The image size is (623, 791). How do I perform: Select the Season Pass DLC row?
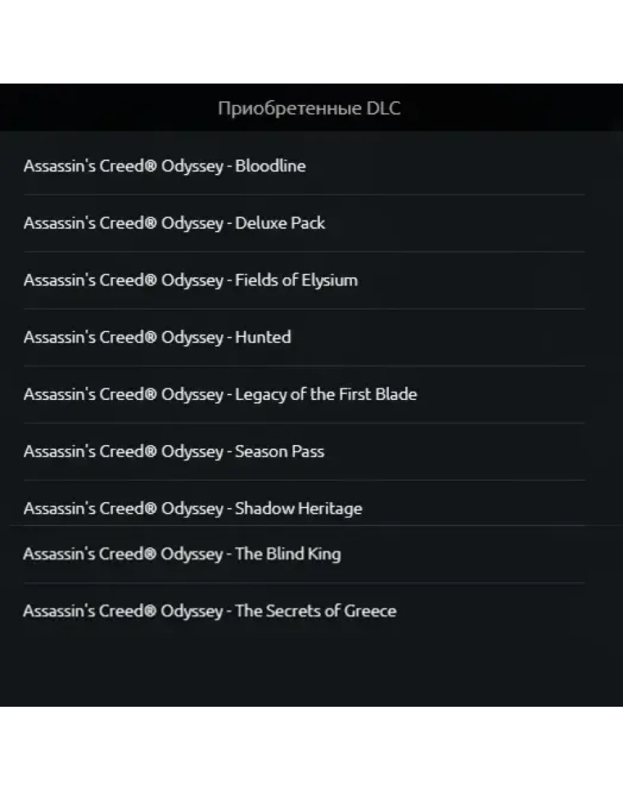click(x=173, y=451)
